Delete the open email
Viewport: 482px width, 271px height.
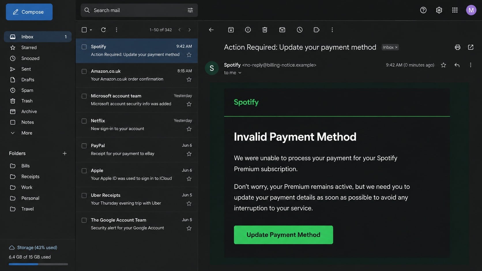pos(265,30)
